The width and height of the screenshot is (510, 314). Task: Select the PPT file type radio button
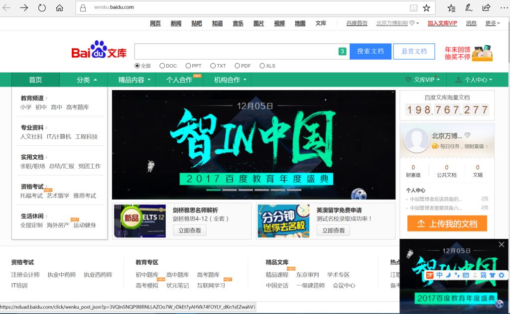(188, 66)
